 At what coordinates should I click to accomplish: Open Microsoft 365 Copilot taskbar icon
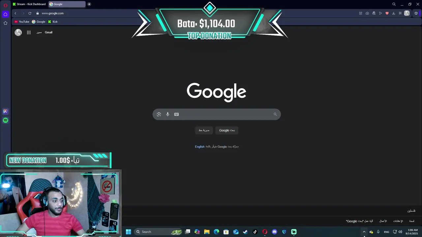(197, 232)
